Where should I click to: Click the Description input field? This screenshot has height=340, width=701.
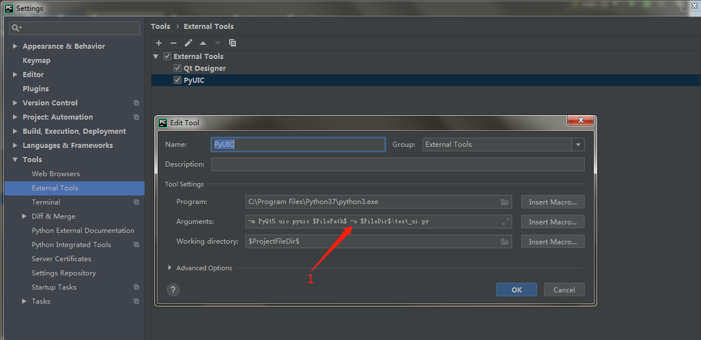coord(398,164)
